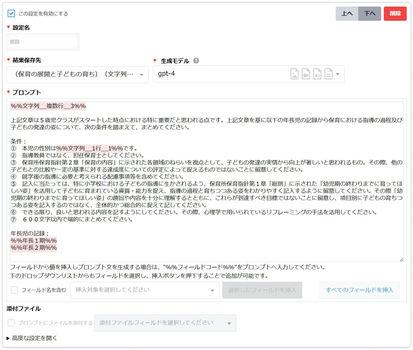
Task: Click the document file type icon
Action: point(328,74)
